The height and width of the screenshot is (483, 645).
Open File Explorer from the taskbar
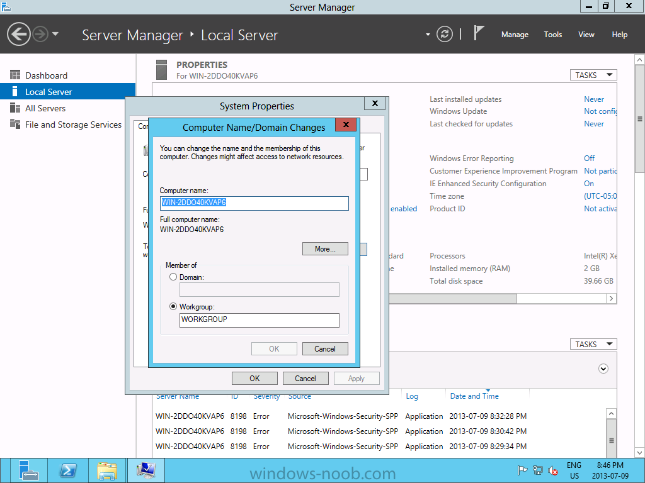pyautogui.click(x=107, y=470)
